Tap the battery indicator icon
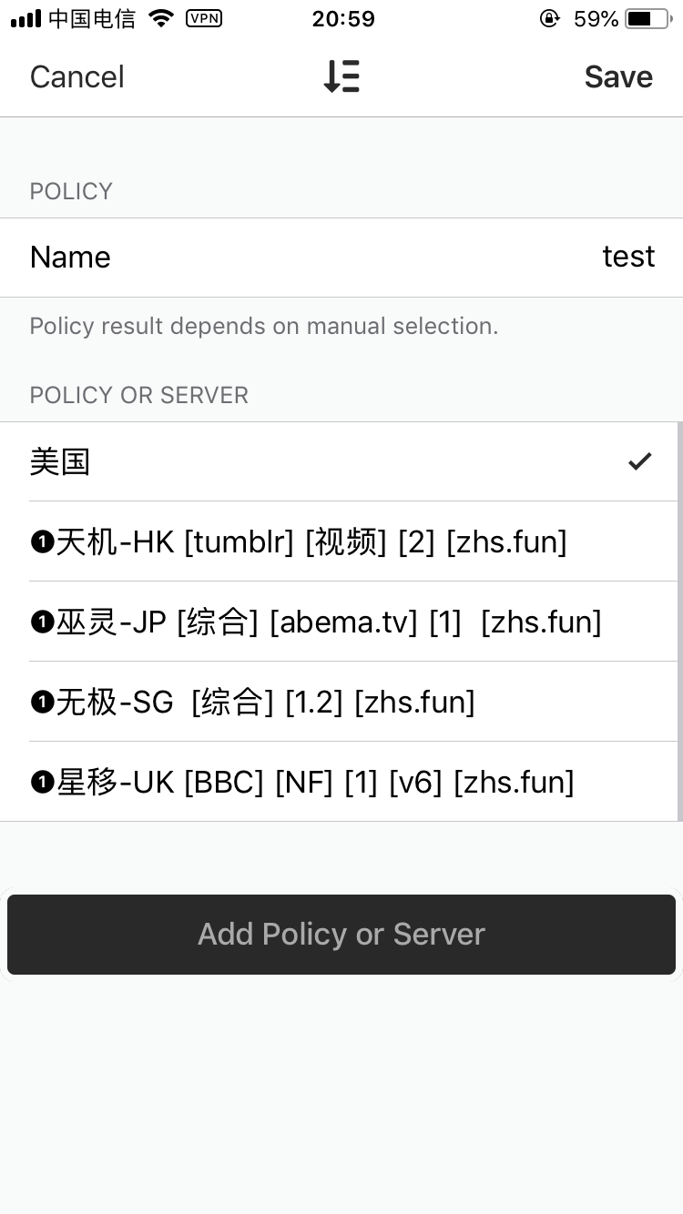This screenshot has width=683, height=1214. pos(647,18)
